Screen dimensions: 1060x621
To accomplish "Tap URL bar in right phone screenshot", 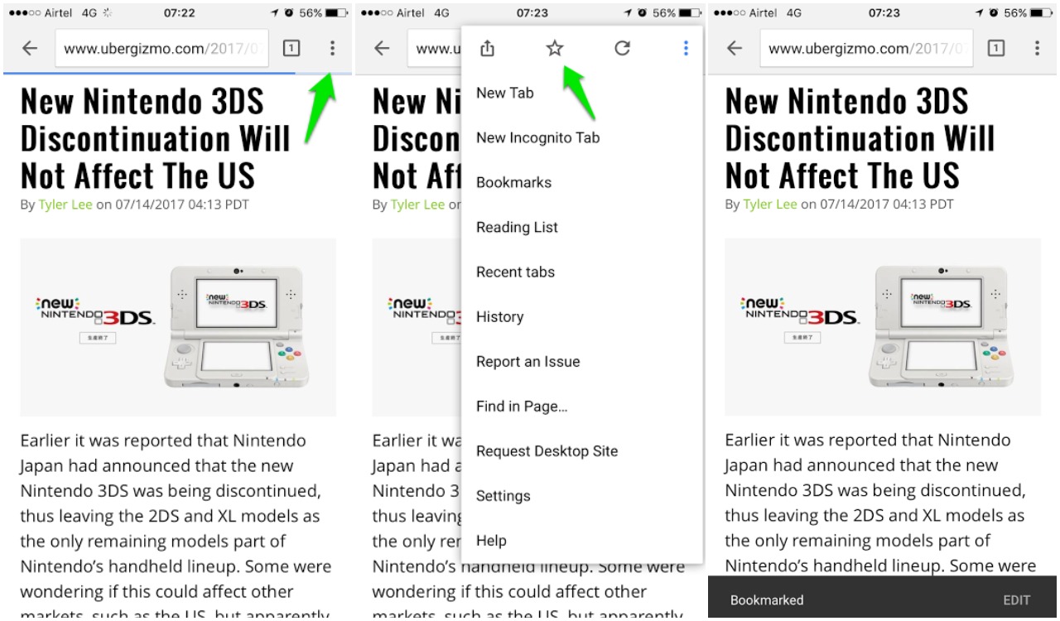I will coord(867,49).
